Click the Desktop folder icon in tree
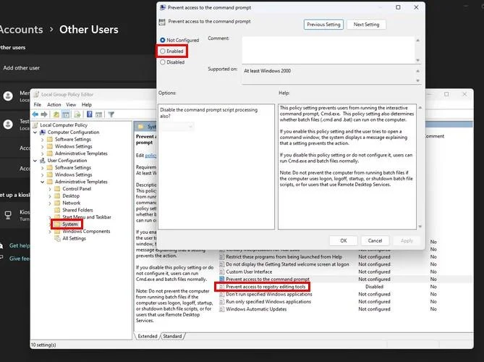484x362 pixels. click(x=57, y=195)
